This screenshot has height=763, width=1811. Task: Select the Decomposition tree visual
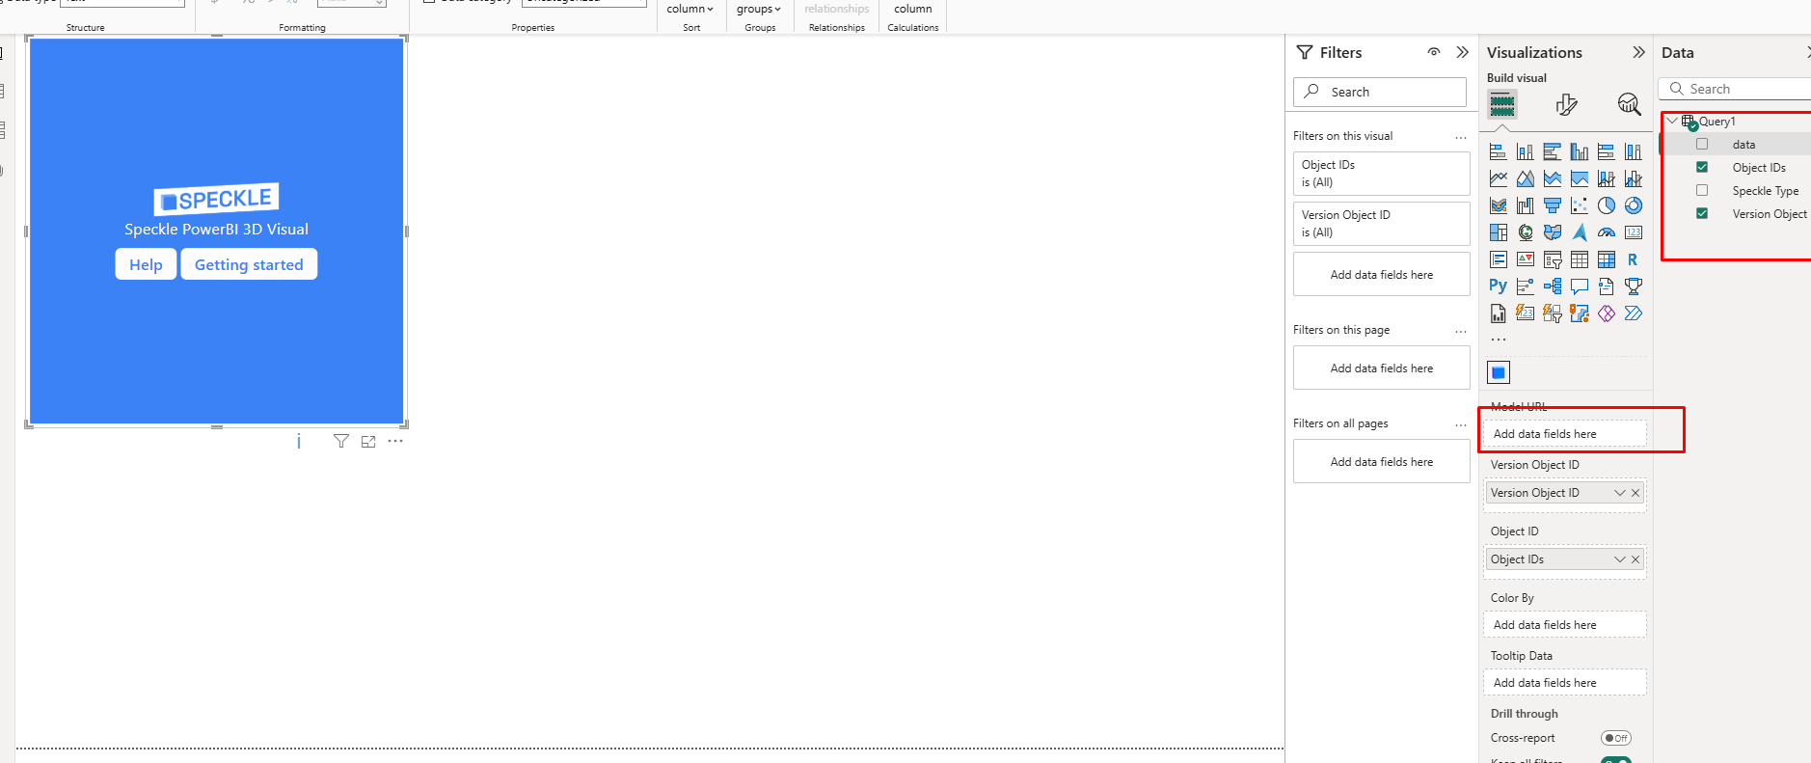pyautogui.click(x=1552, y=286)
